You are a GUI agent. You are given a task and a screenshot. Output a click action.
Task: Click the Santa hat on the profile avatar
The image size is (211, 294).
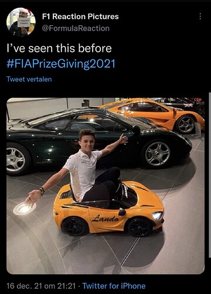pyautogui.click(x=26, y=11)
